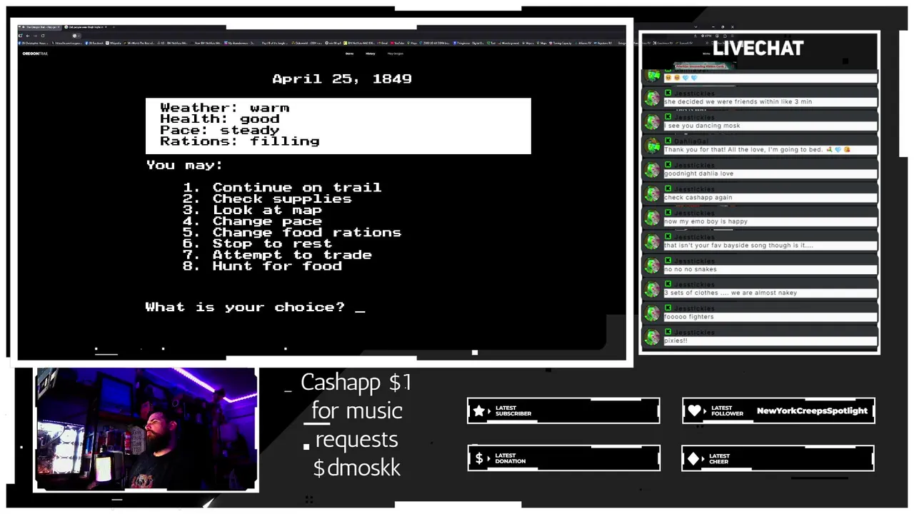Screen dimensions: 914x514
Task: Click the avatar beside 'goodnight dahlia love'
Action: click(652, 170)
